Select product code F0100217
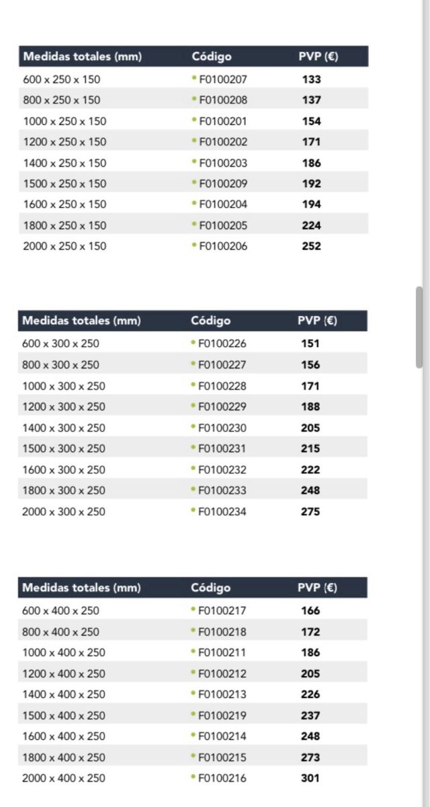Image resolution: width=430 pixels, height=807 pixels. pyautogui.click(x=222, y=611)
